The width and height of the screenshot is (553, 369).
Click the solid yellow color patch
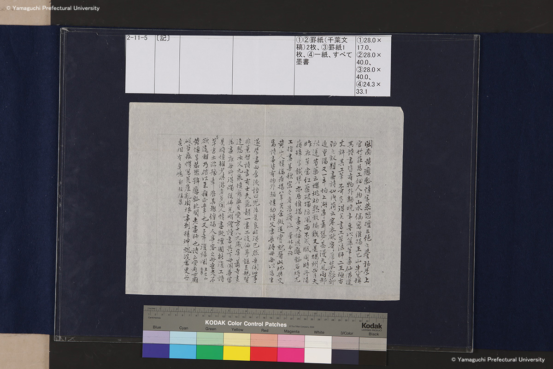pyautogui.click(x=237, y=351)
